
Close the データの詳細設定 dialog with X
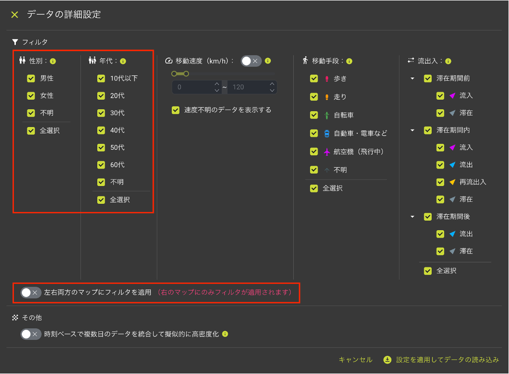[15, 15]
